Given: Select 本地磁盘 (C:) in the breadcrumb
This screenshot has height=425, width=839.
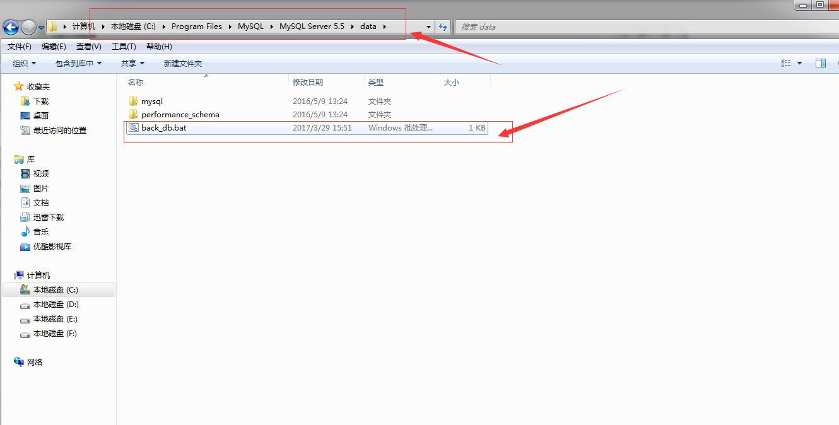Looking at the screenshot, I should click(133, 26).
